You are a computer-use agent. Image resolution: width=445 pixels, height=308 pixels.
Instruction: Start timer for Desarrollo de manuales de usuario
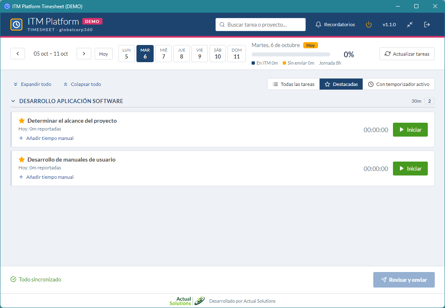point(410,169)
